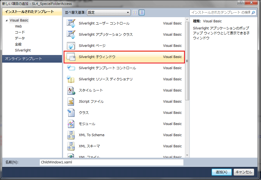Select Visual Basic in template tree
Viewport: 261px width, 180px height.
pyautogui.click(x=19, y=20)
